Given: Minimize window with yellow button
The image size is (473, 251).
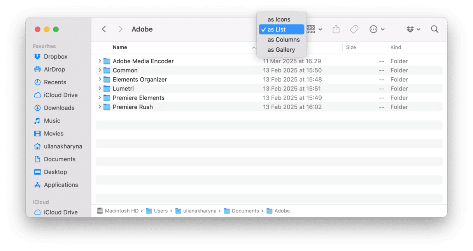Looking at the screenshot, I should [x=47, y=29].
